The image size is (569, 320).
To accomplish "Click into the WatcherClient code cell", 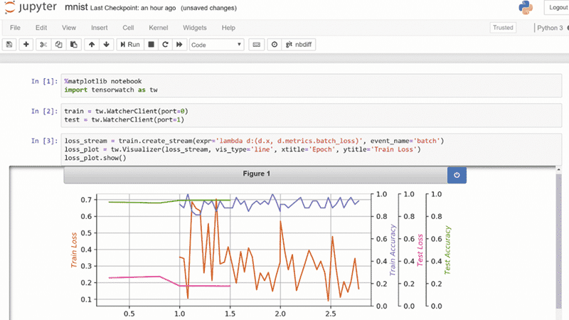I will pyautogui.click(x=312, y=115).
